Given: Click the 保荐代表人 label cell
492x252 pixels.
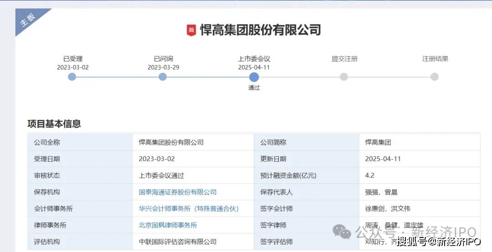Looking at the screenshot, I should coord(307,192).
